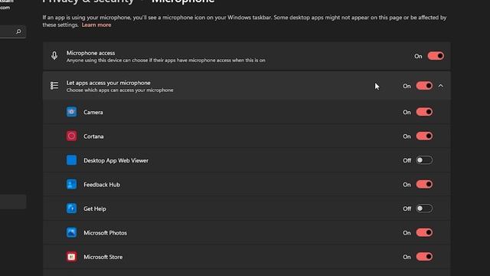Enable microphone for Get Help
Viewport: 490px width, 276px height.
pyautogui.click(x=424, y=208)
